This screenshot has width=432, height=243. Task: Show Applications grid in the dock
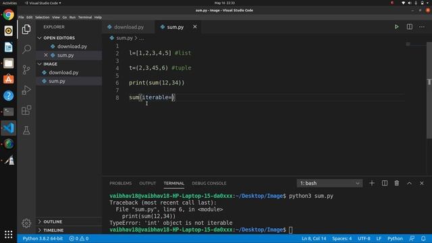(9, 234)
